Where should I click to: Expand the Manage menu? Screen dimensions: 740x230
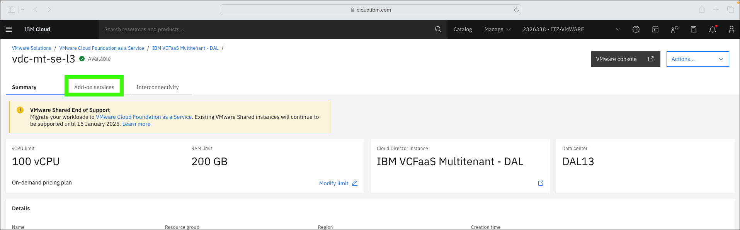(497, 29)
